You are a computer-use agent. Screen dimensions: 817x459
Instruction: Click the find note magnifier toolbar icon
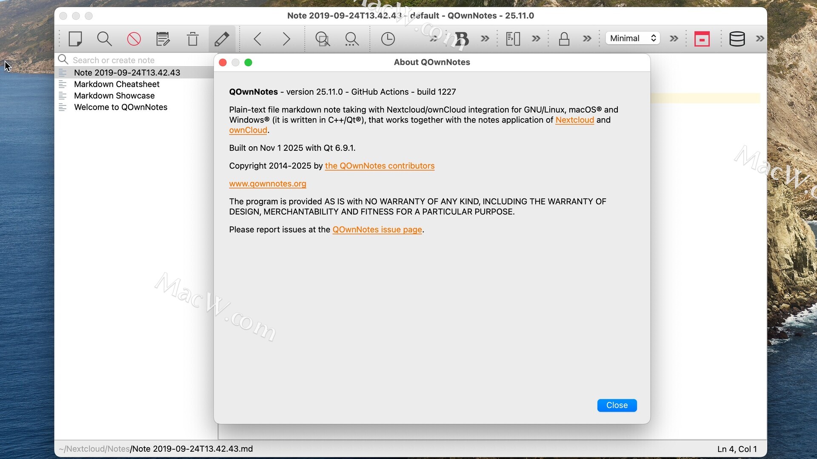pyautogui.click(x=104, y=39)
